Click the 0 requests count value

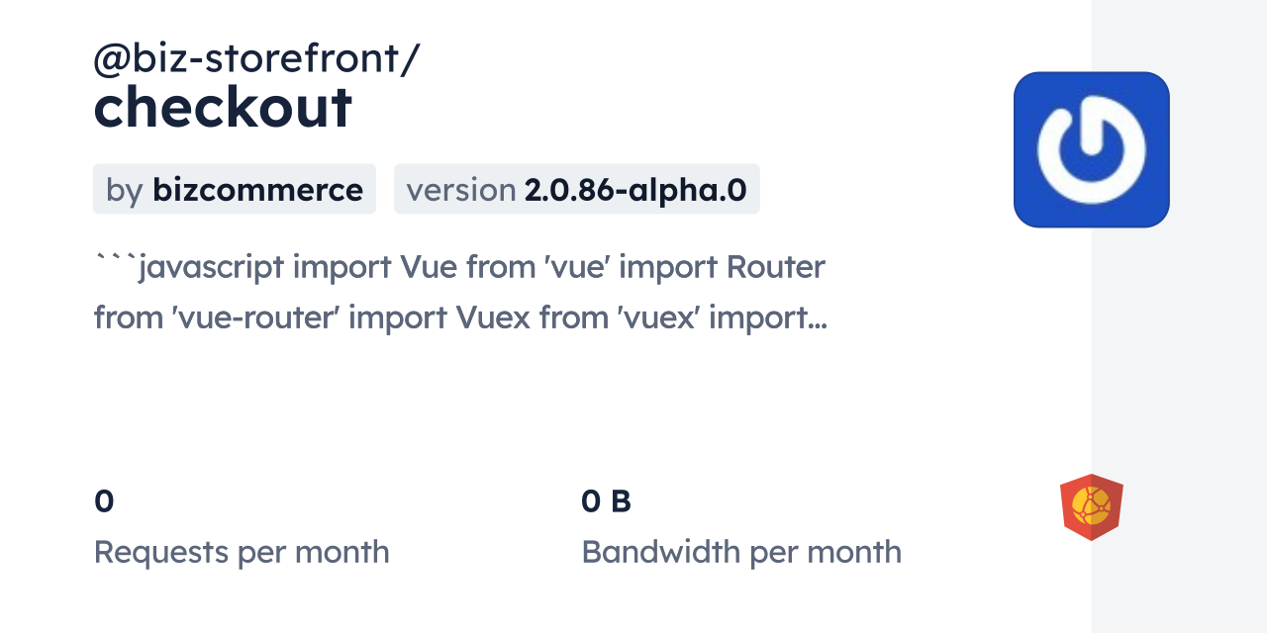point(104,501)
